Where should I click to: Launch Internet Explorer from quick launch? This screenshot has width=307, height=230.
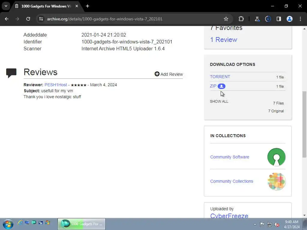click(x=20, y=223)
